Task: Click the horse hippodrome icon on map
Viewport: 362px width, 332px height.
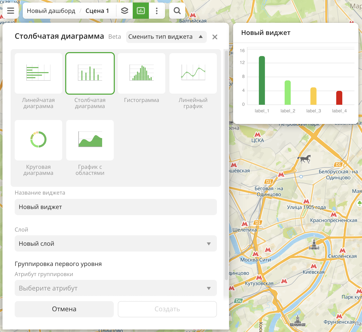Action: [x=304, y=159]
